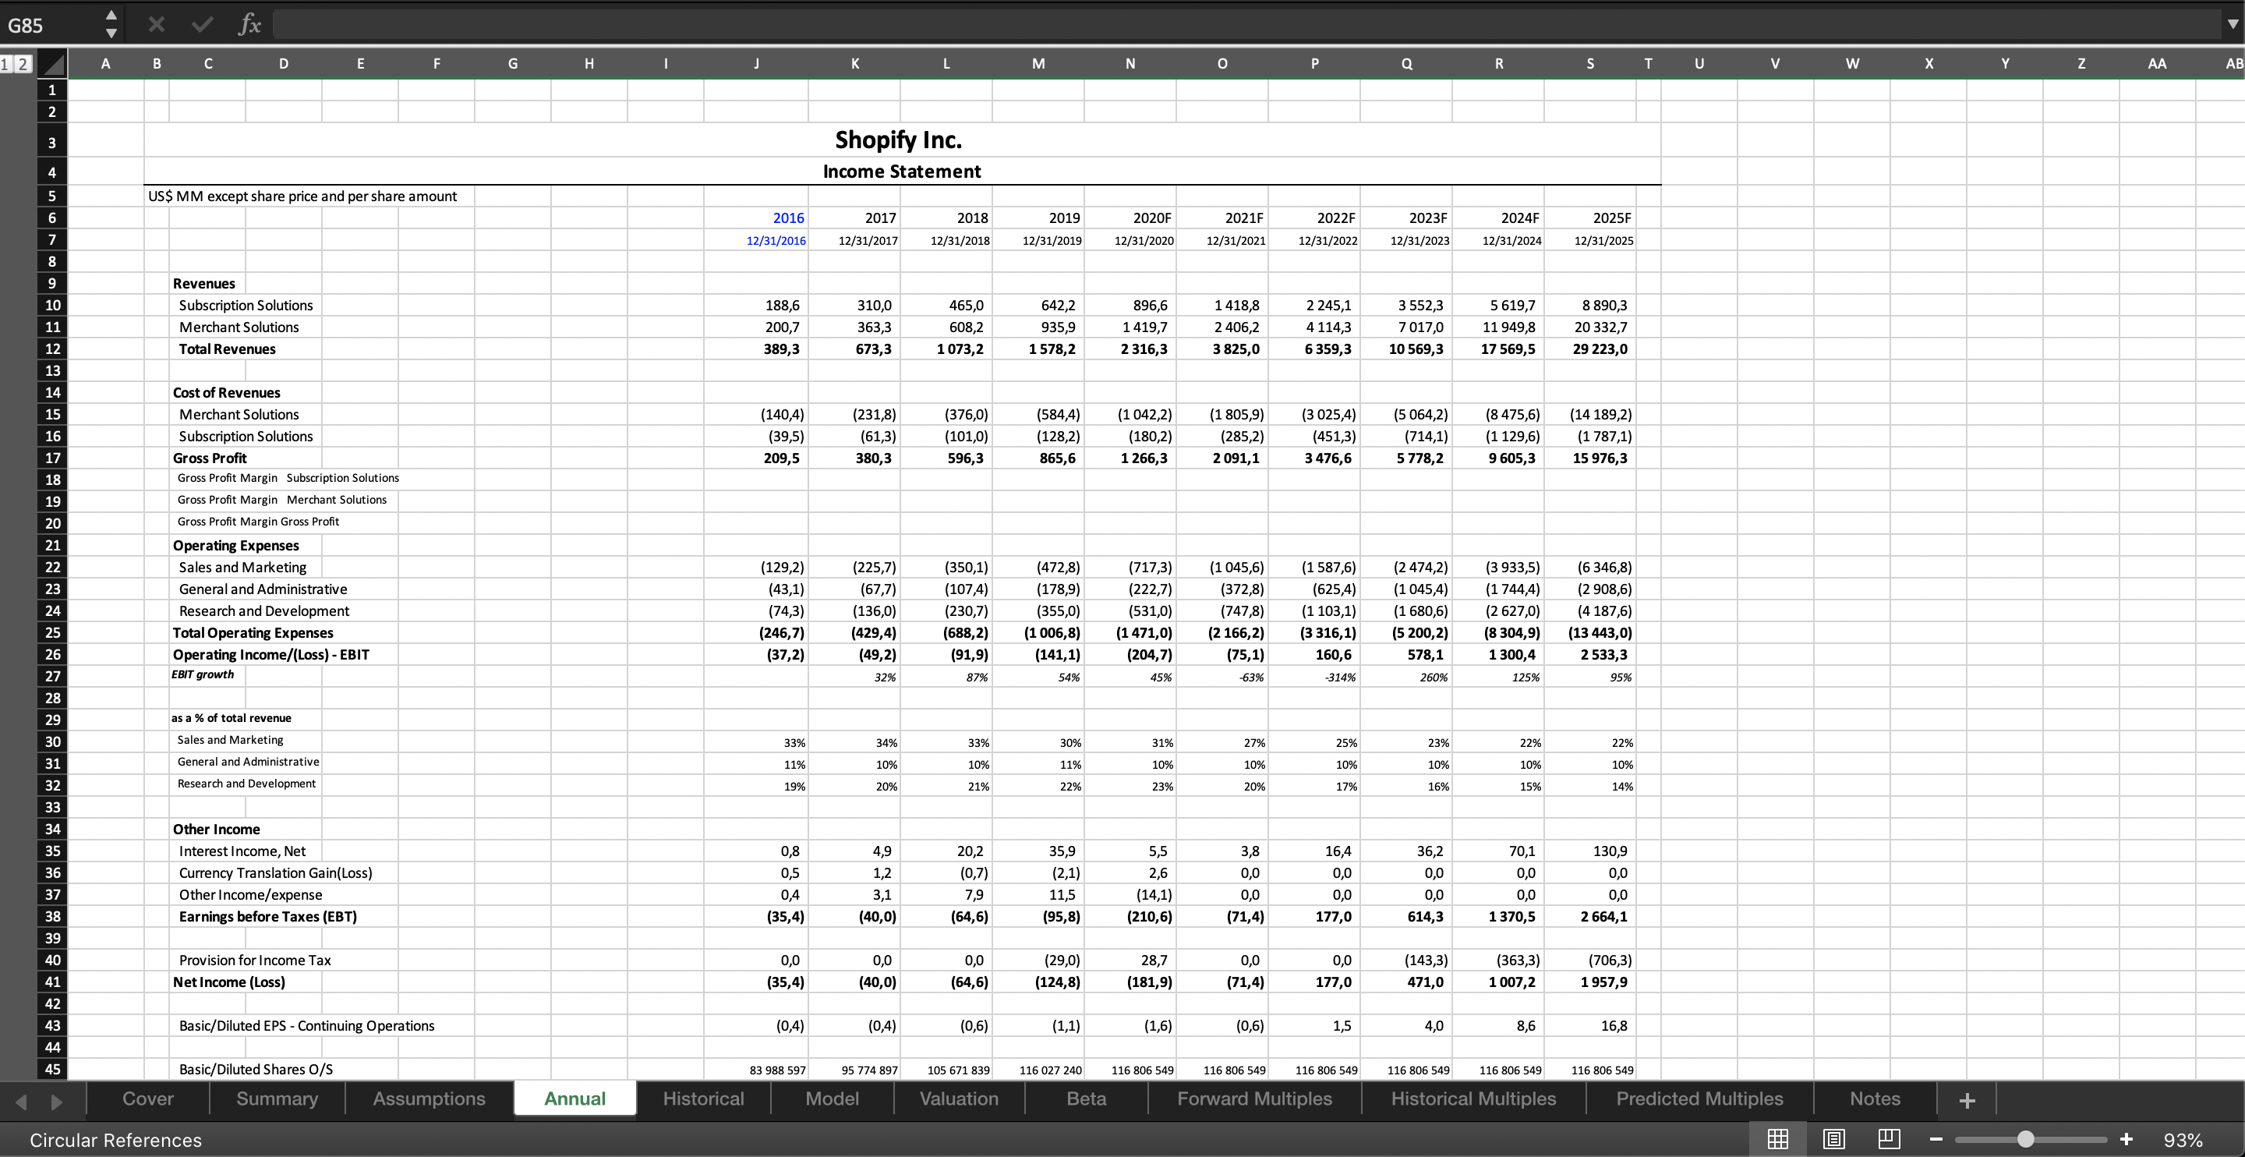
Task: Click 2025F net income value 1 957,9
Action: click(x=1603, y=982)
